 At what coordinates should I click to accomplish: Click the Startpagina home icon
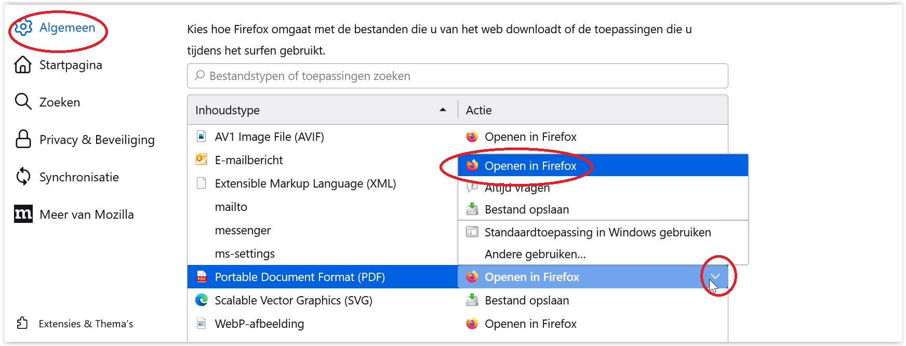[23, 65]
